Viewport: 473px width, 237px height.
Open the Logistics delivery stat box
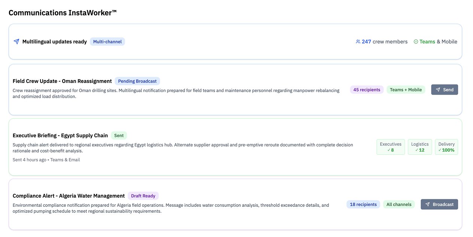pyautogui.click(x=419, y=147)
